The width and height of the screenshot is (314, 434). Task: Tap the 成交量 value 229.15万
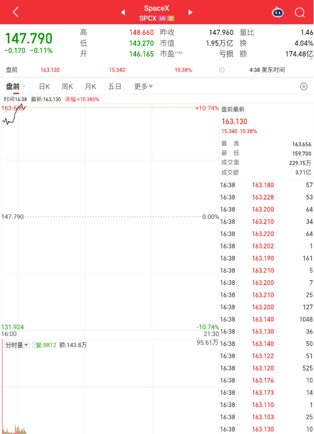[300, 163]
